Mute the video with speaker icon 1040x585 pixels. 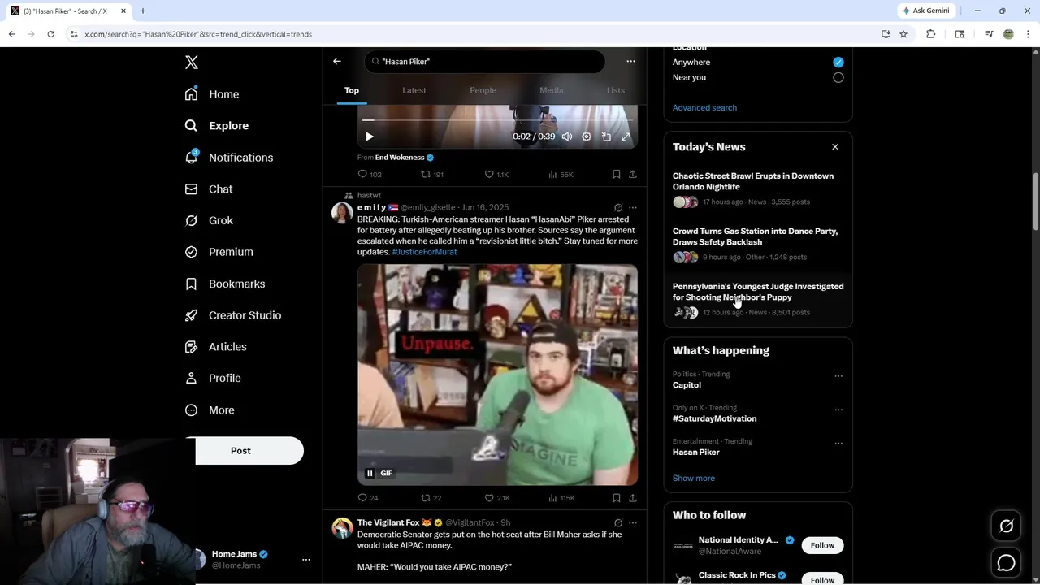click(567, 136)
